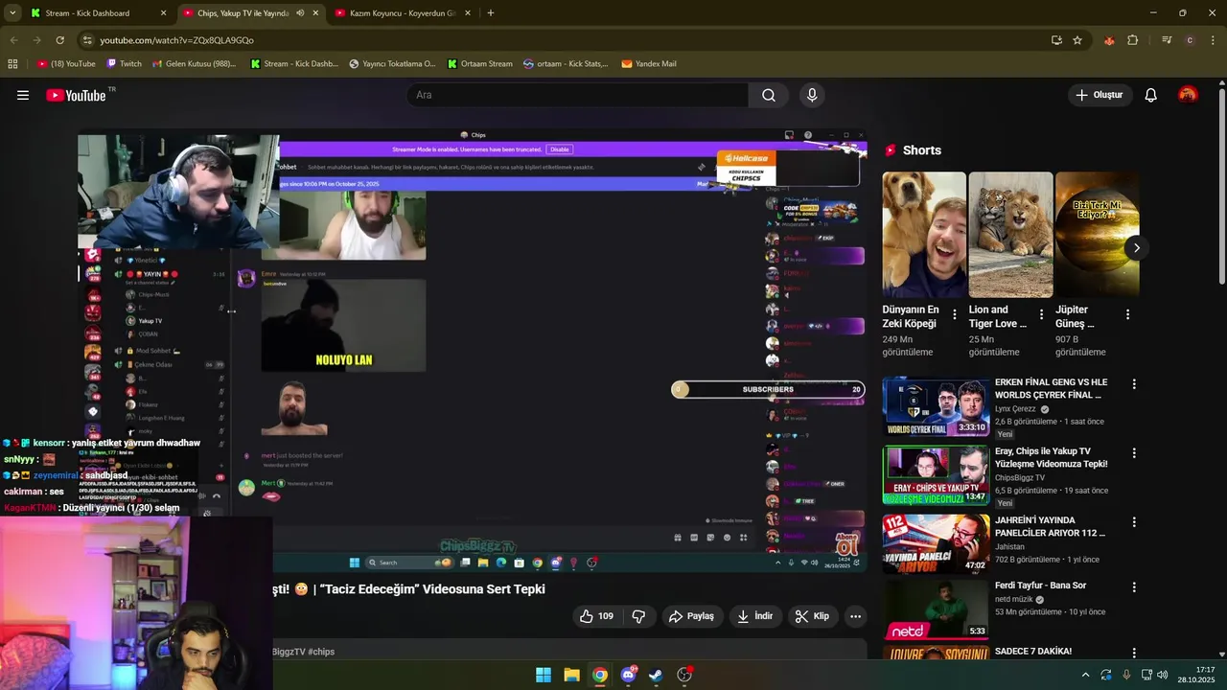The height and width of the screenshot is (690, 1227).
Task: Open media control icon in Chrome toolbar
Action: (x=1167, y=40)
